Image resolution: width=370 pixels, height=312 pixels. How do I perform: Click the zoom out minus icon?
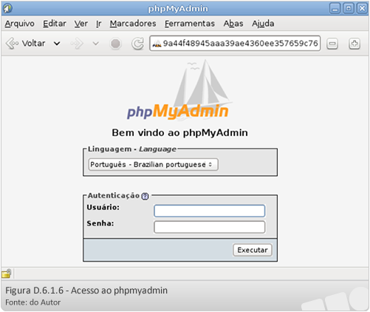point(332,44)
